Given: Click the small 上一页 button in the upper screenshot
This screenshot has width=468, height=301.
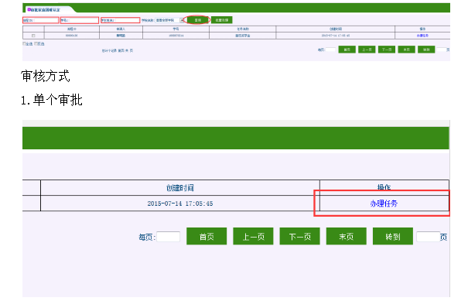Looking at the screenshot, I should point(367,50).
